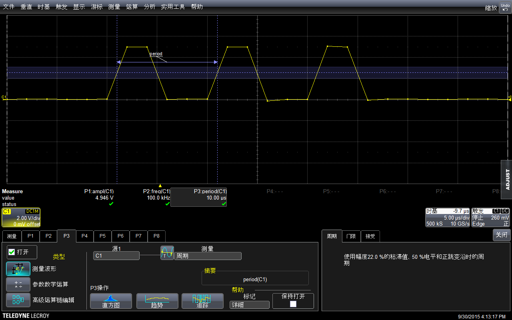The image size is (512, 320).
Task: Click the Undo button
Action: 505,7
